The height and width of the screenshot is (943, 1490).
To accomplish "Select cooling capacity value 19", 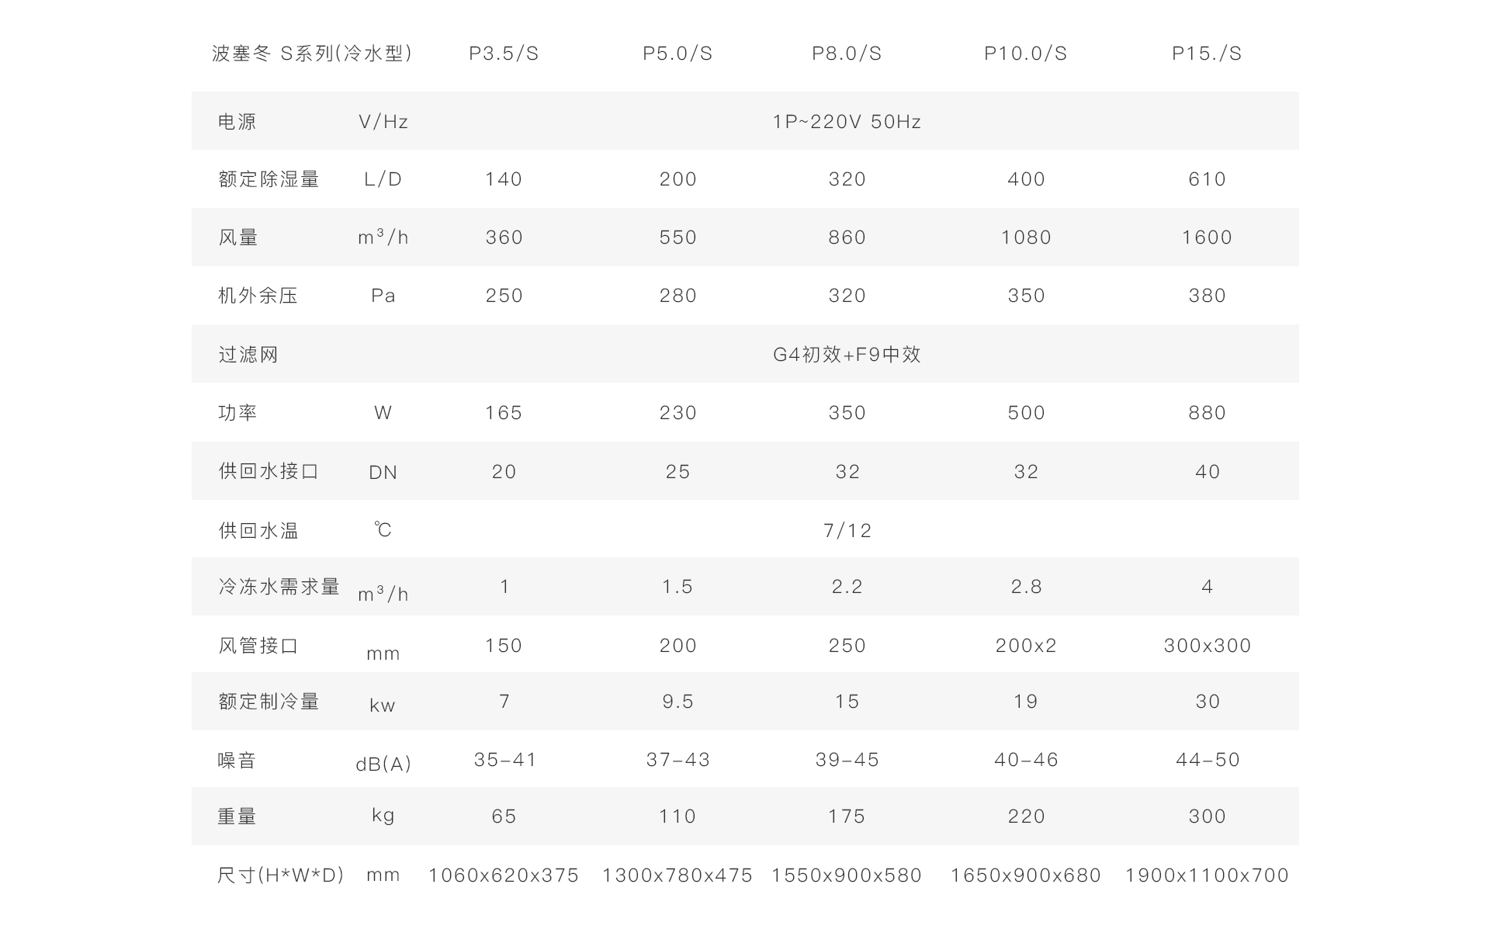I will pyautogui.click(x=1026, y=702).
